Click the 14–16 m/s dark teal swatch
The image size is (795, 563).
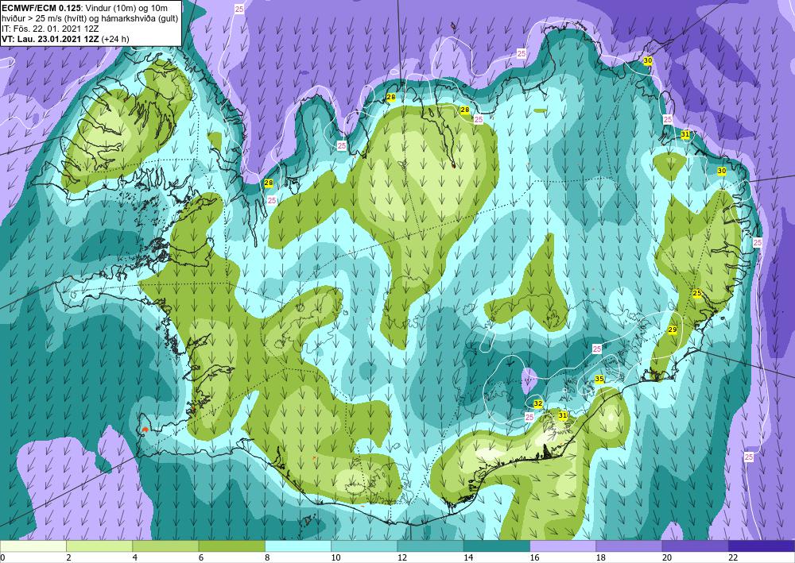tap(496, 546)
